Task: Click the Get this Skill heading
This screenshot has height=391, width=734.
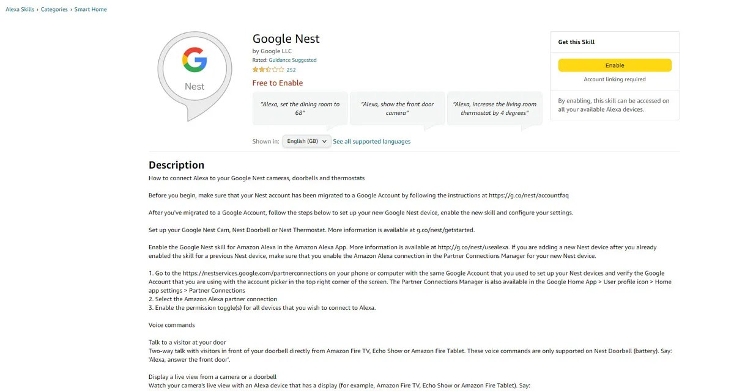Action: tap(576, 42)
